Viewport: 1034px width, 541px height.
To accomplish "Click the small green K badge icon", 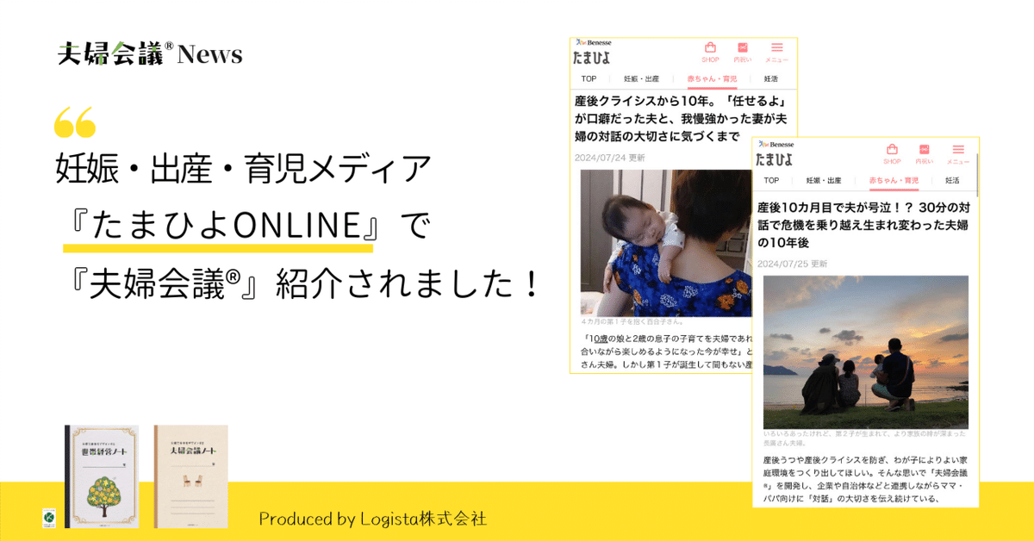I will pos(49,517).
